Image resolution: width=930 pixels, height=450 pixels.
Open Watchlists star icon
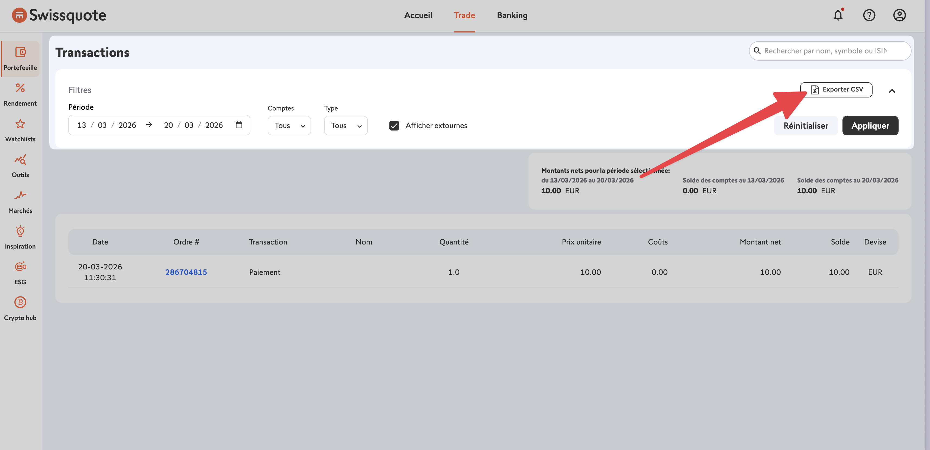pyautogui.click(x=20, y=124)
